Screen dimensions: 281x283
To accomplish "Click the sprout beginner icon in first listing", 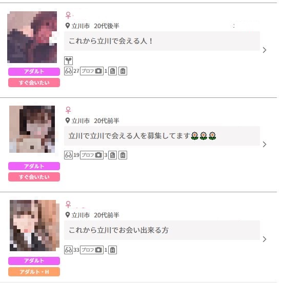I will (x=68, y=60).
